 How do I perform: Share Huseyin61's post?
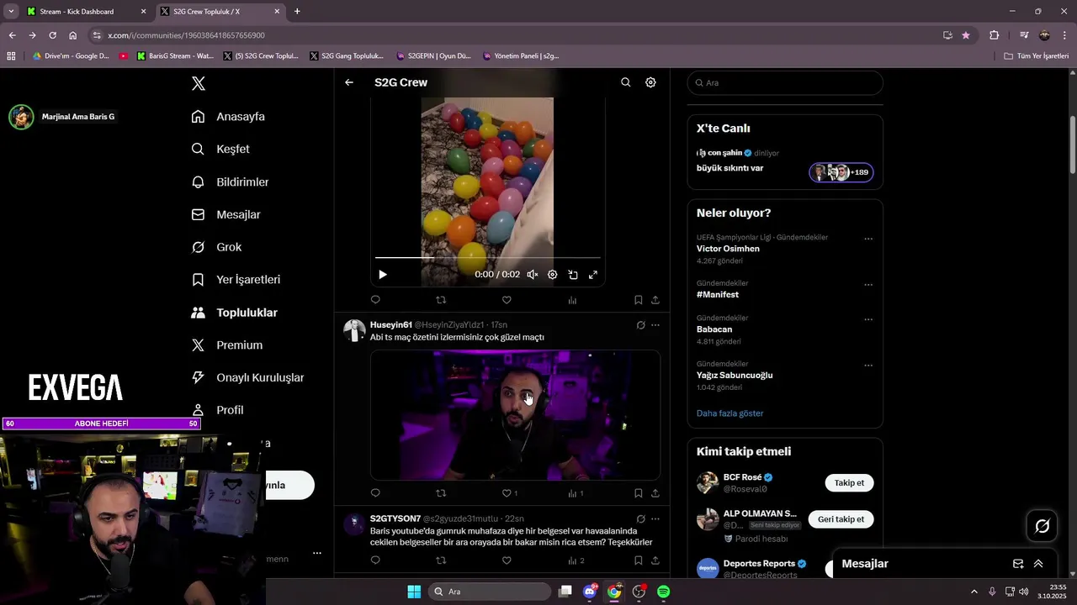coord(655,493)
